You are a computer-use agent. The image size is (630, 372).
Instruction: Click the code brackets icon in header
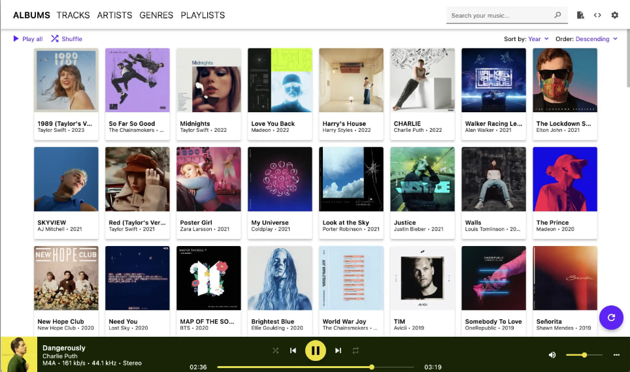[x=597, y=15]
